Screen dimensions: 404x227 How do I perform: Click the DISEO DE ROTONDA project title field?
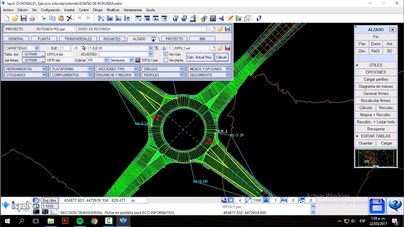(x=141, y=29)
